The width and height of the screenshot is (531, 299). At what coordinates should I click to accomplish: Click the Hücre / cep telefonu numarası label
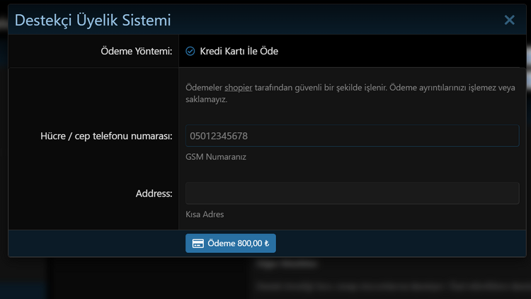(106, 136)
